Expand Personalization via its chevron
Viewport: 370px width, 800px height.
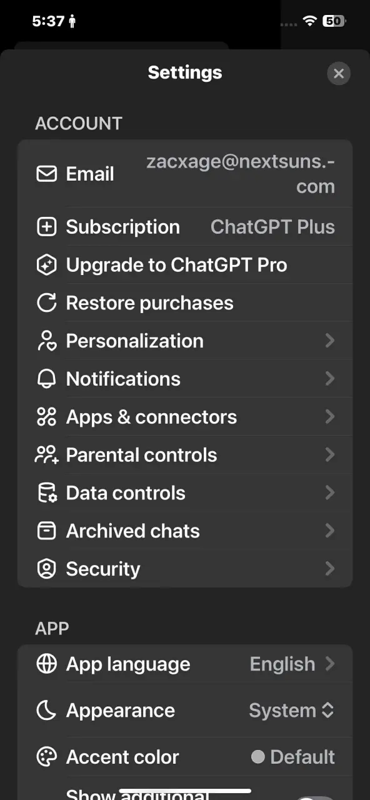pyautogui.click(x=330, y=341)
